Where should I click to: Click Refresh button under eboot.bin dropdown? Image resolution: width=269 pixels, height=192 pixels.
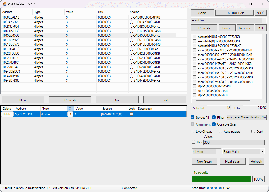pos(204,28)
